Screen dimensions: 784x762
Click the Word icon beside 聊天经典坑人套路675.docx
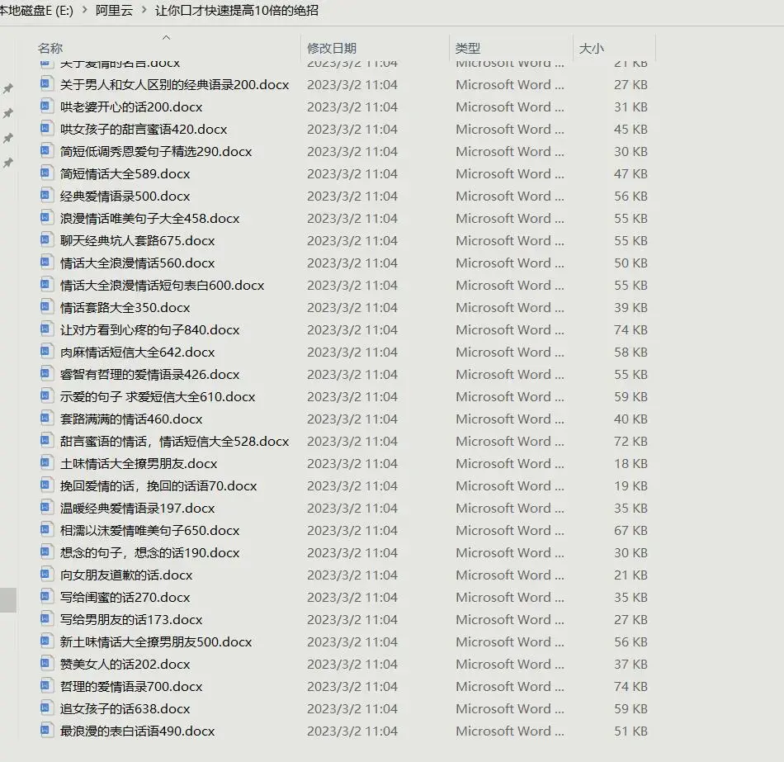(47, 240)
